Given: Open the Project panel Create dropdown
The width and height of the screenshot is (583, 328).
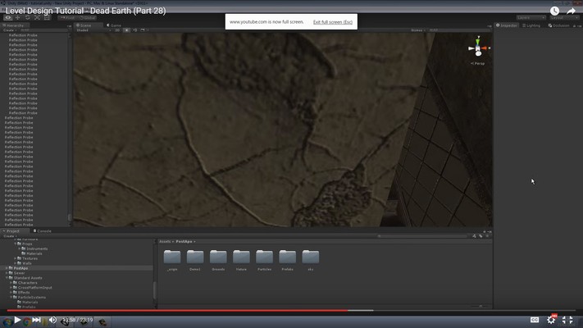Looking at the screenshot, I should (x=9, y=236).
